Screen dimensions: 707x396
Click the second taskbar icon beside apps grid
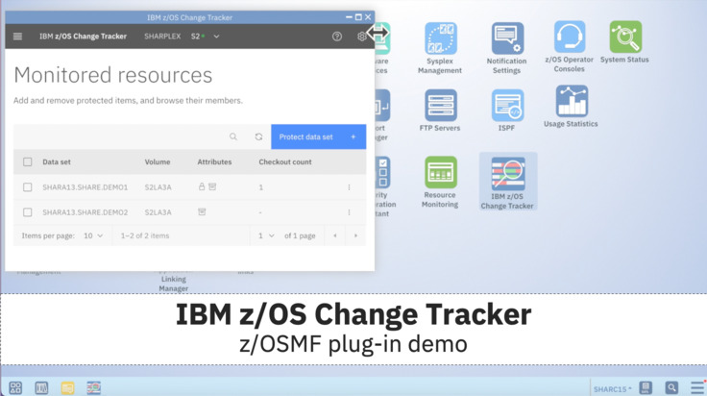41,387
